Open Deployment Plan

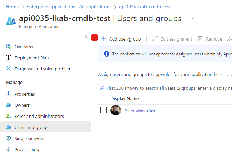pyautogui.click(x=32, y=58)
